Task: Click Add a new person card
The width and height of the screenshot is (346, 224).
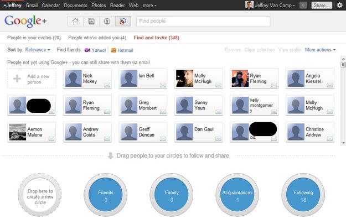Action: click(x=32, y=79)
